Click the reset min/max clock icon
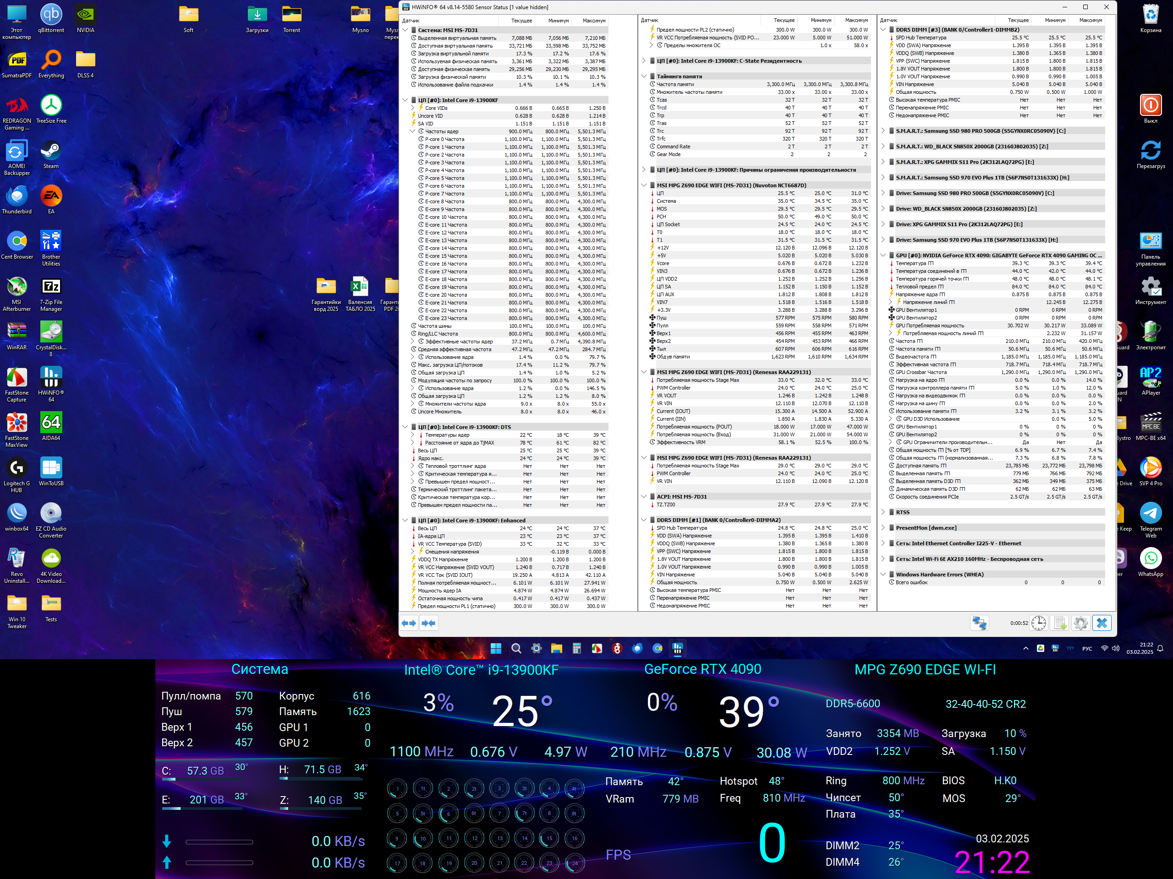 [1038, 623]
